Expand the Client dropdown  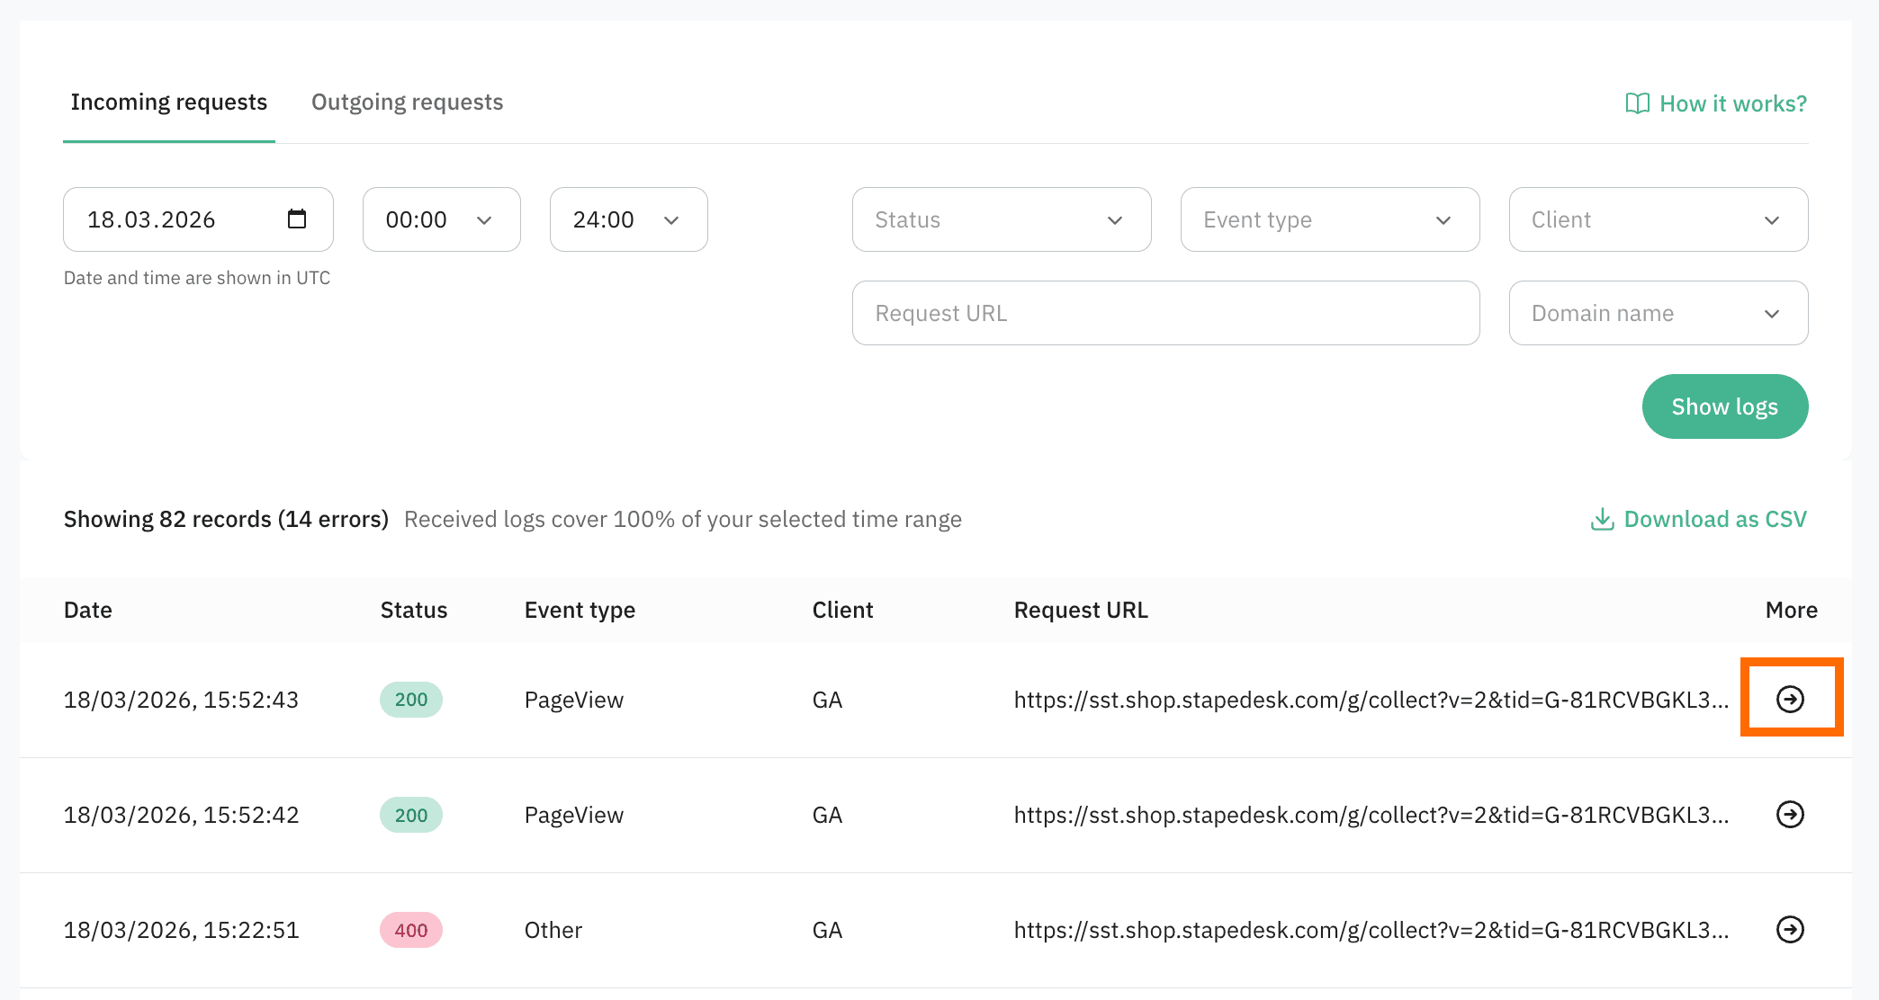tap(1658, 219)
